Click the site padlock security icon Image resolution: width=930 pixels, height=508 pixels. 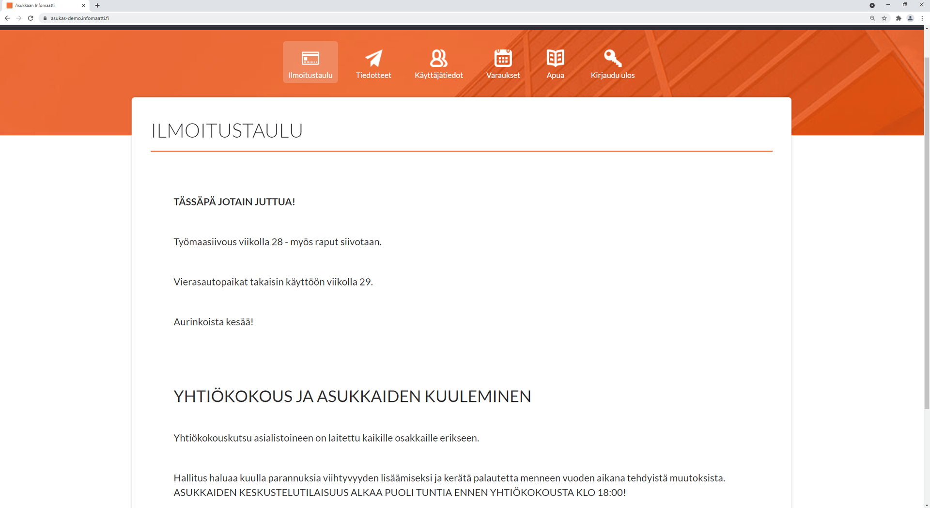tap(45, 18)
